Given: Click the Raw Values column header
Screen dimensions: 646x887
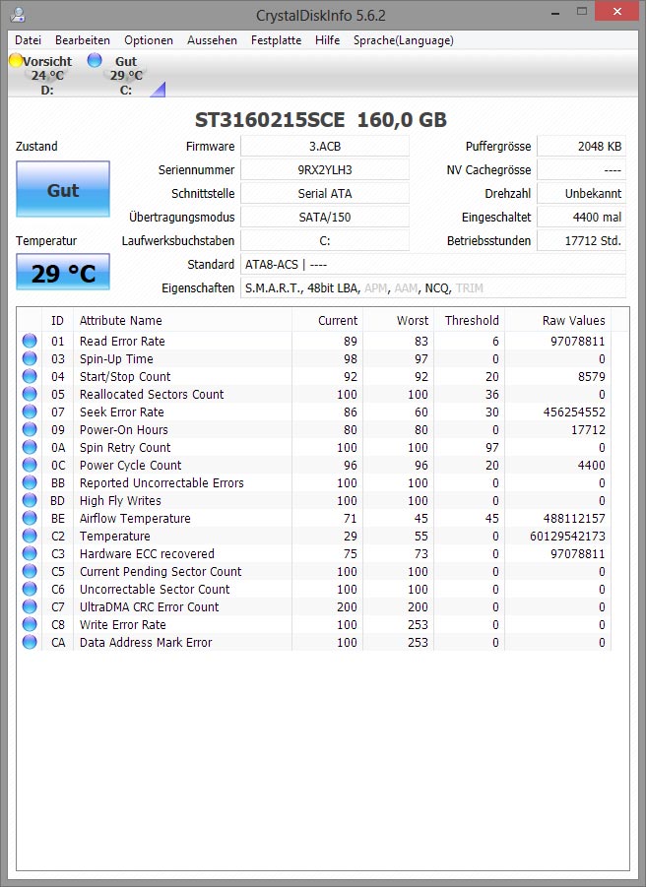Looking at the screenshot, I should 557,320.
